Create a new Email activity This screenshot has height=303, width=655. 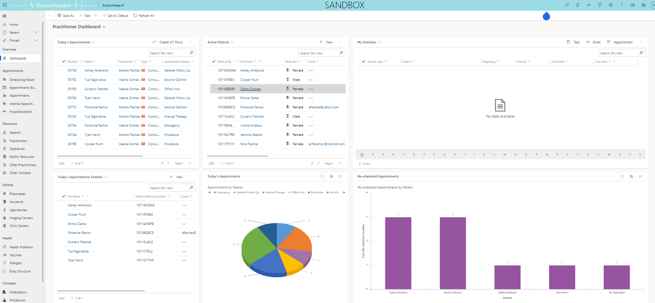coord(593,42)
